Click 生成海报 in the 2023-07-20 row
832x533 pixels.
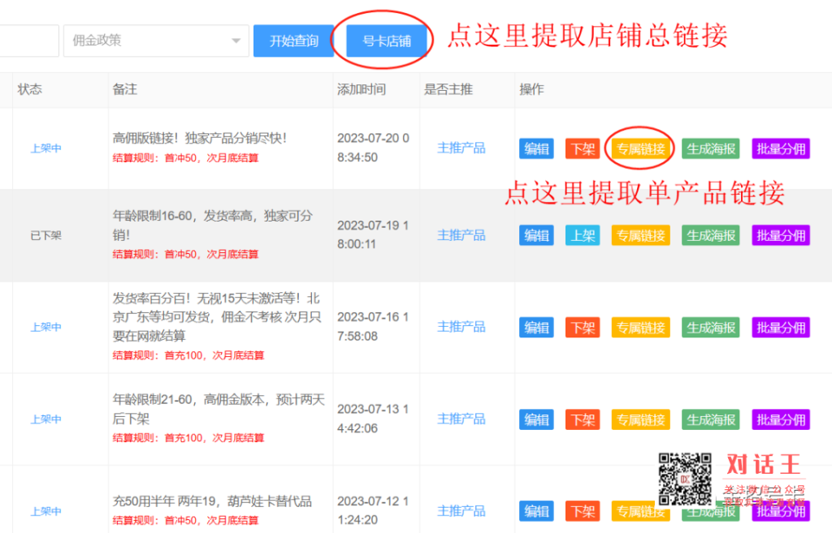[x=710, y=149]
